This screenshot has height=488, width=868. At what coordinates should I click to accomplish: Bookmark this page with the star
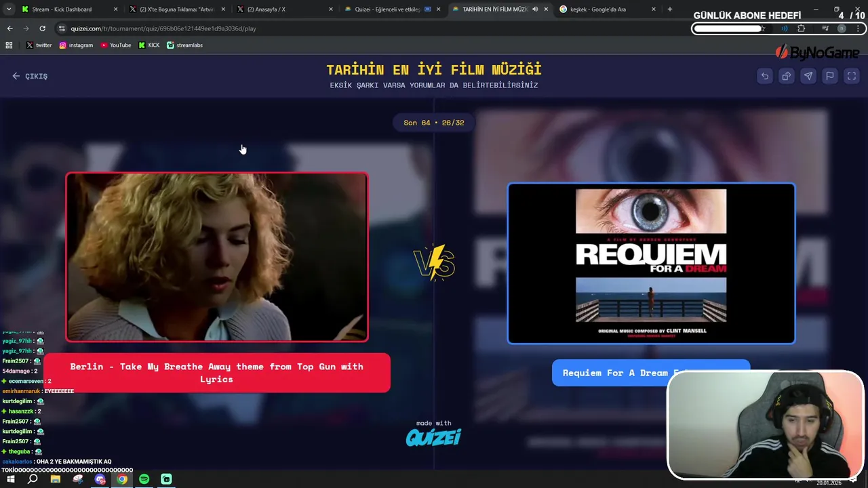coord(763,28)
